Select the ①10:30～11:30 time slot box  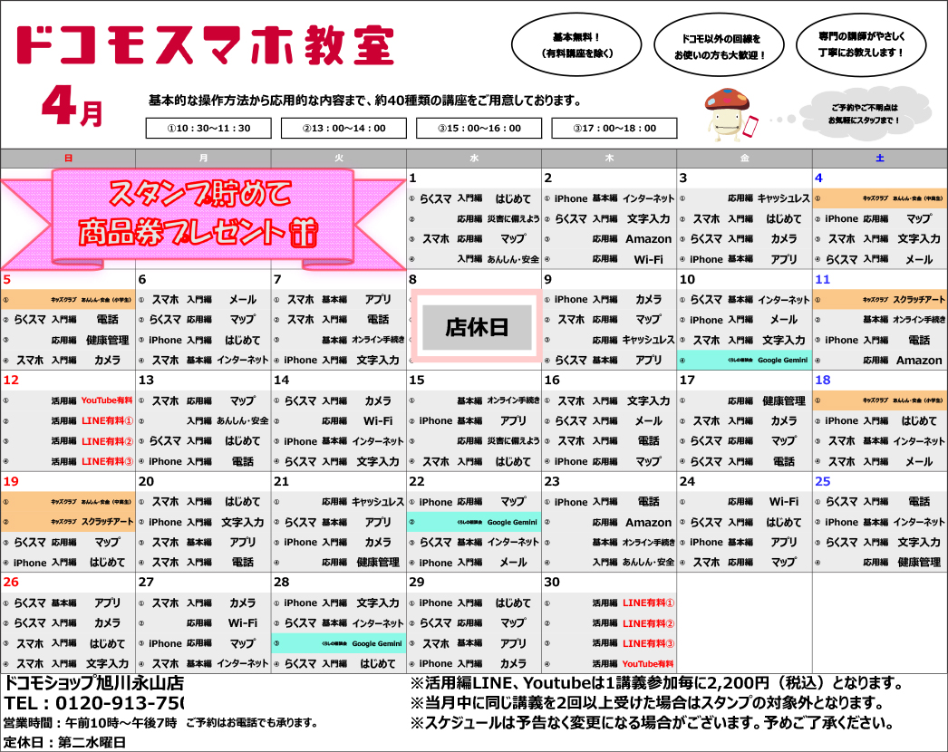click(x=208, y=129)
